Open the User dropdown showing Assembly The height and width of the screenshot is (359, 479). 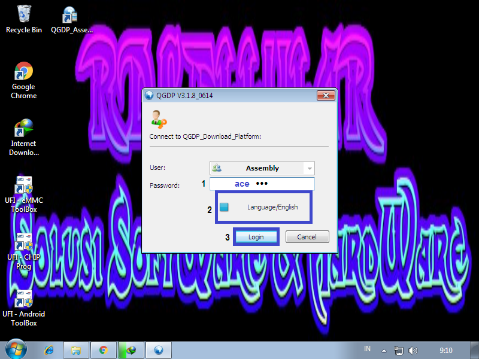pyautogui.click(x=262, y=168)
